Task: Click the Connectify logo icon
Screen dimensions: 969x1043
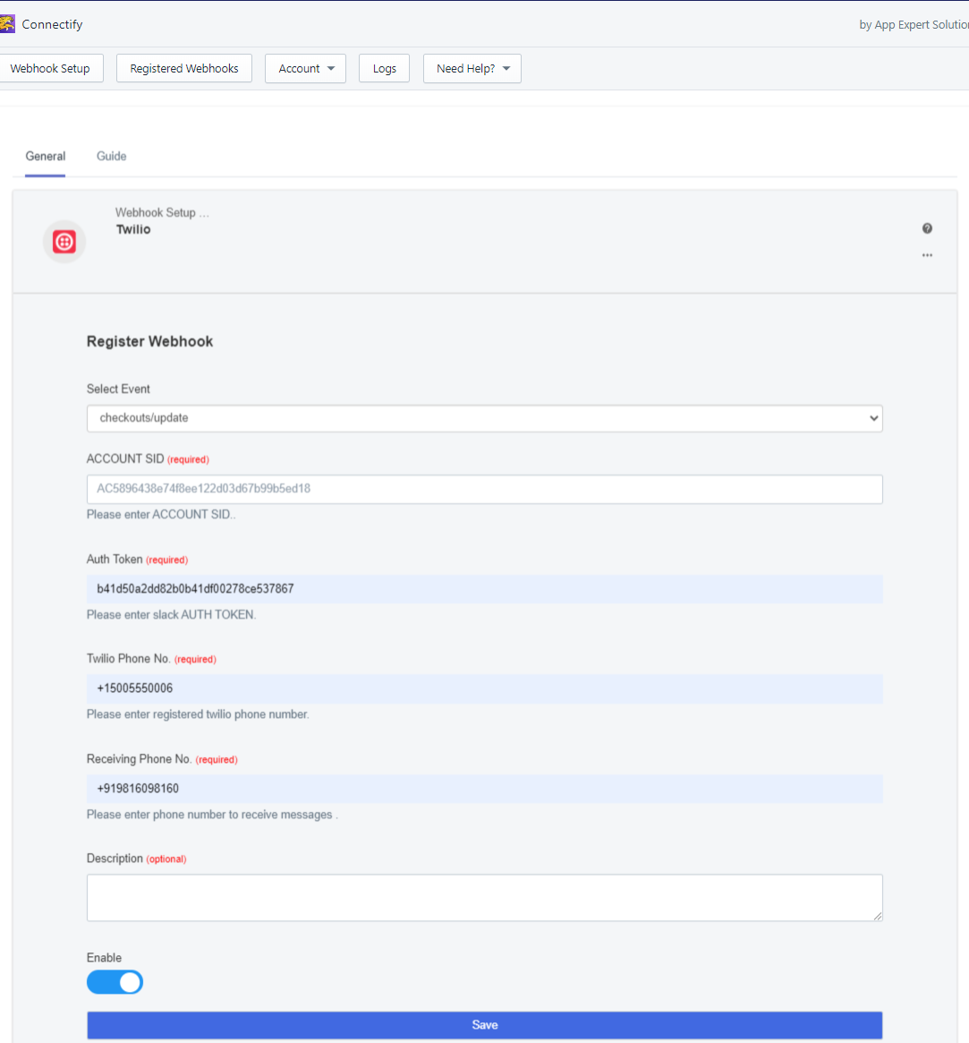Action: 6,24
